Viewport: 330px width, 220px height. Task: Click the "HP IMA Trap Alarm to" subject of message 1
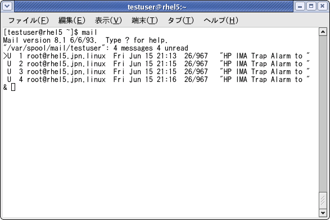pos(265,56)
